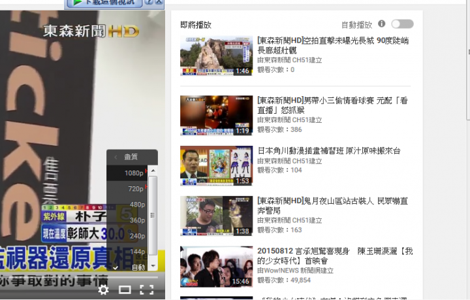Close the download video bar
Screen dimensions: 470x300
pyautogui.click(x=159, y=2)
